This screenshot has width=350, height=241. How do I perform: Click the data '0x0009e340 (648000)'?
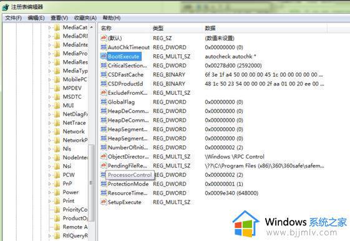pos(231,193)
